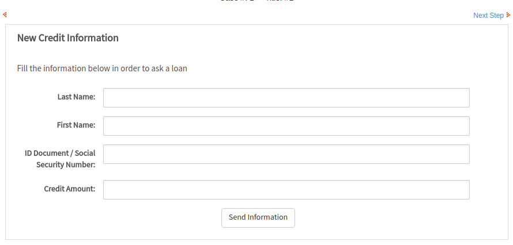The height and width of the screenshot is (245, 513).
Task: Click the 'New Credit Information' heading
Action: (67, 38)
